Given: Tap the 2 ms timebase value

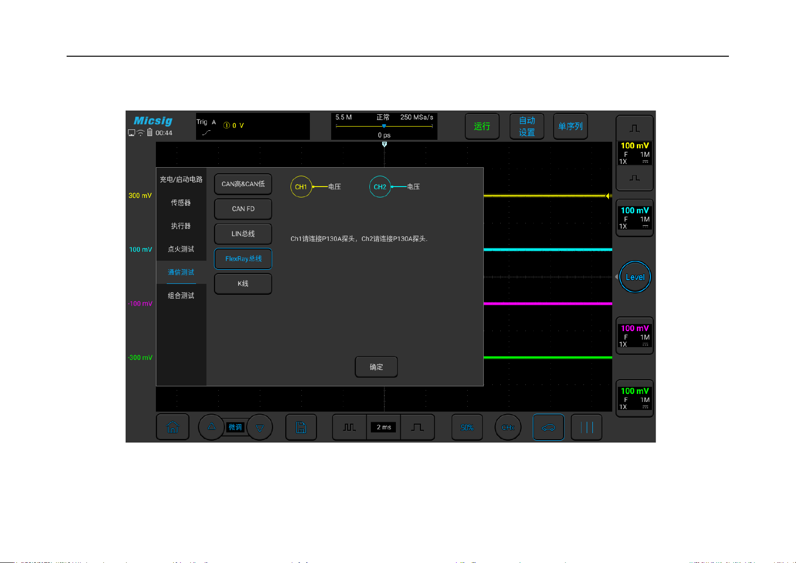Looking at the screenshot, I should (x=384, y=427).
